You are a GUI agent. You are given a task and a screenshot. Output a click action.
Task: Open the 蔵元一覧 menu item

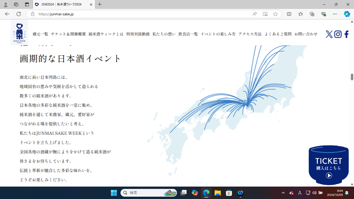(40, 34)
